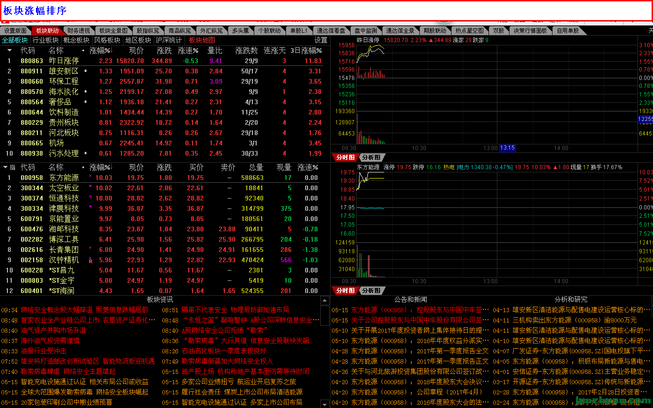Open news 20家包装印刷公司中期业绩预喜
Viewport: 653px width, 408px height.
coord(66,402)
